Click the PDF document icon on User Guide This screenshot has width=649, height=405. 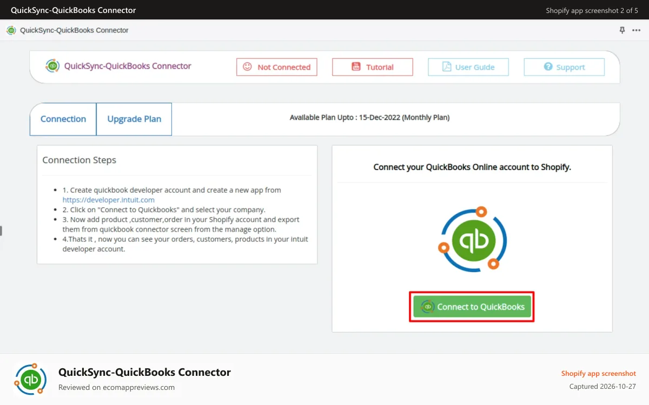pos(447,67)
